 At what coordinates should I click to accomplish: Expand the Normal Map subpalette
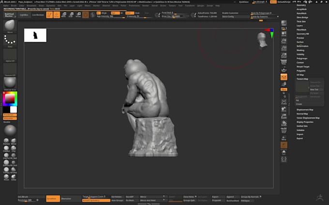[302, 114]
